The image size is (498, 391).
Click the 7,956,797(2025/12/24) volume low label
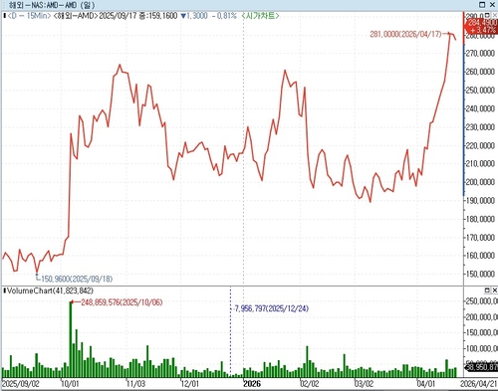[x=272, y=308]
